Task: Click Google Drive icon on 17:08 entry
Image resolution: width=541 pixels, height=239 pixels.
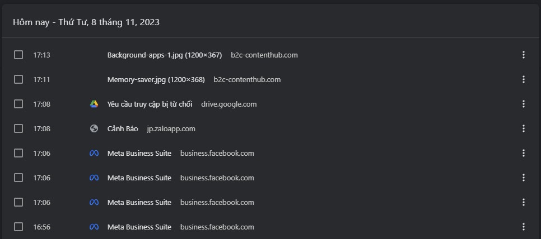Action: click(94, 104)
